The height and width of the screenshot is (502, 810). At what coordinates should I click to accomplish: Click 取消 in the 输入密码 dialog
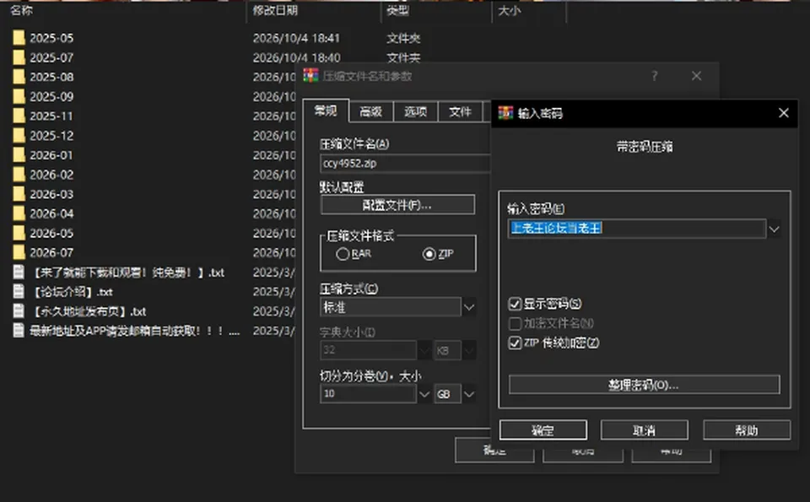pos(644,430)
